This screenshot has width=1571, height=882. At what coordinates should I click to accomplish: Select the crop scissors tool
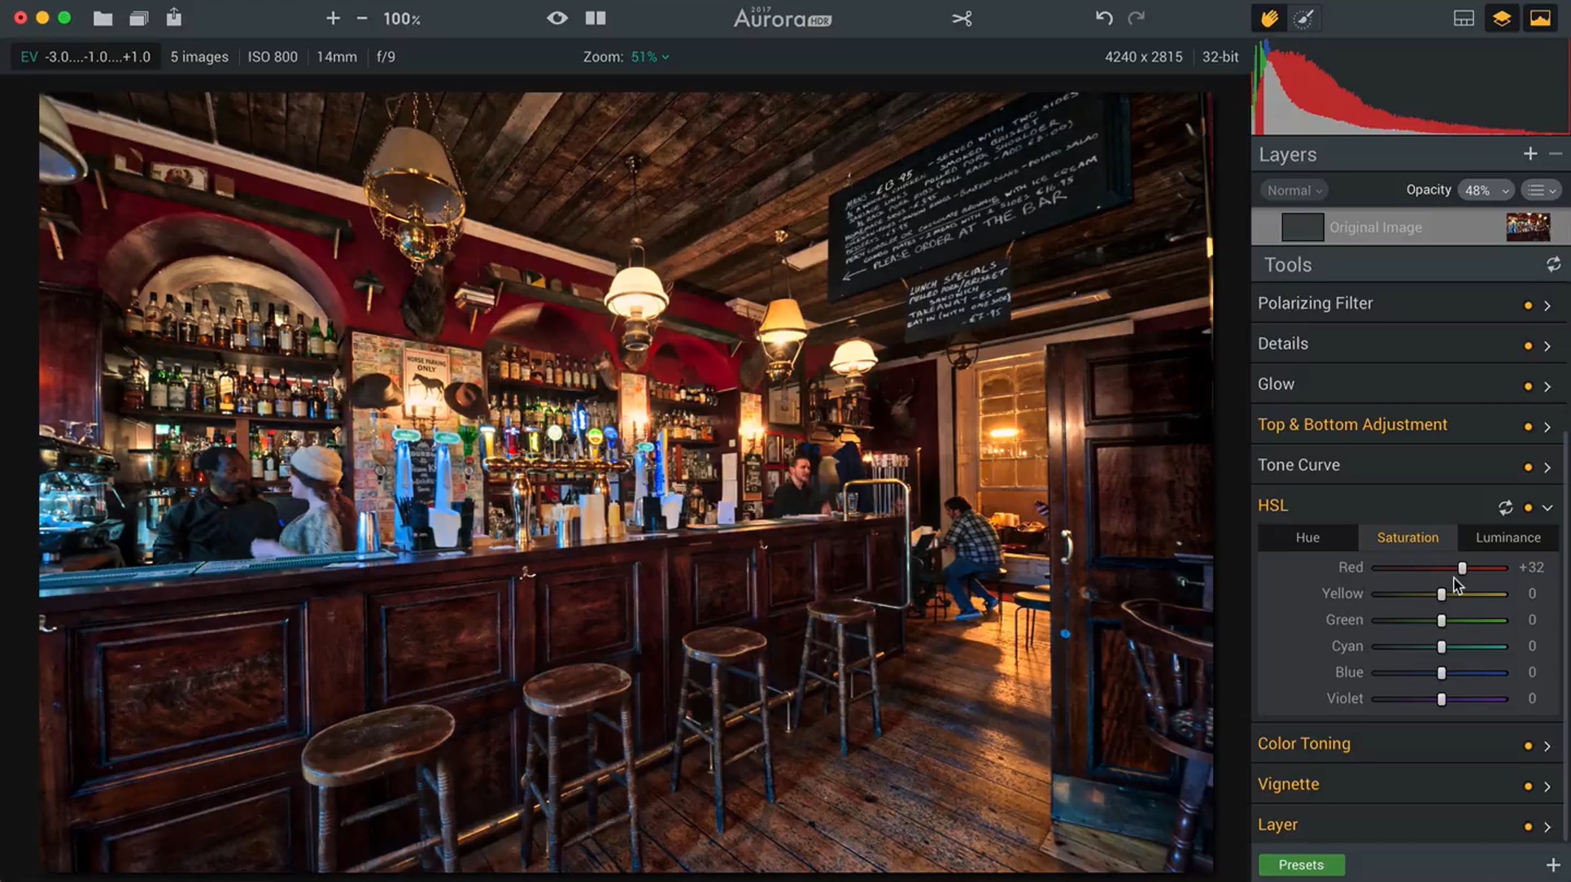pyautogui.click(x=962, y=18)
